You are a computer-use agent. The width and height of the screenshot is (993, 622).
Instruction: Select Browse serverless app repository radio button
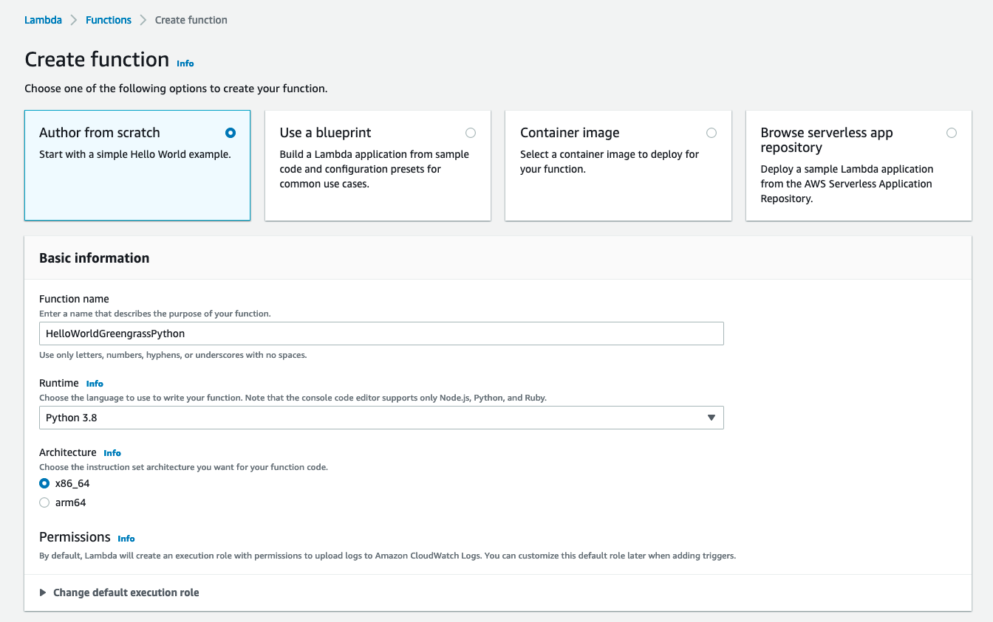pos(951,133)
